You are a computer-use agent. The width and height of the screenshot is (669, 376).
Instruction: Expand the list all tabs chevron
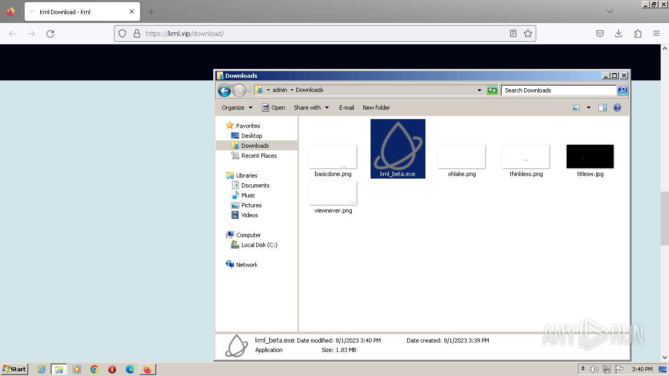610,11
